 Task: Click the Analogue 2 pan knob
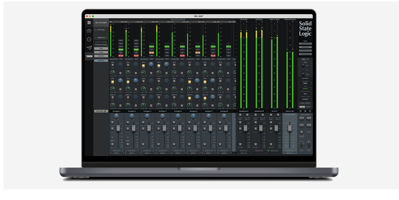point(132,116)
